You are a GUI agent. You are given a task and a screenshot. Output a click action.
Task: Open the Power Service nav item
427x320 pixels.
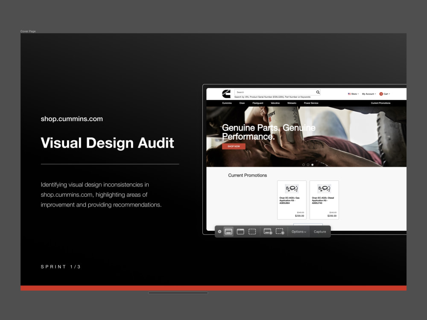(311, 103)
